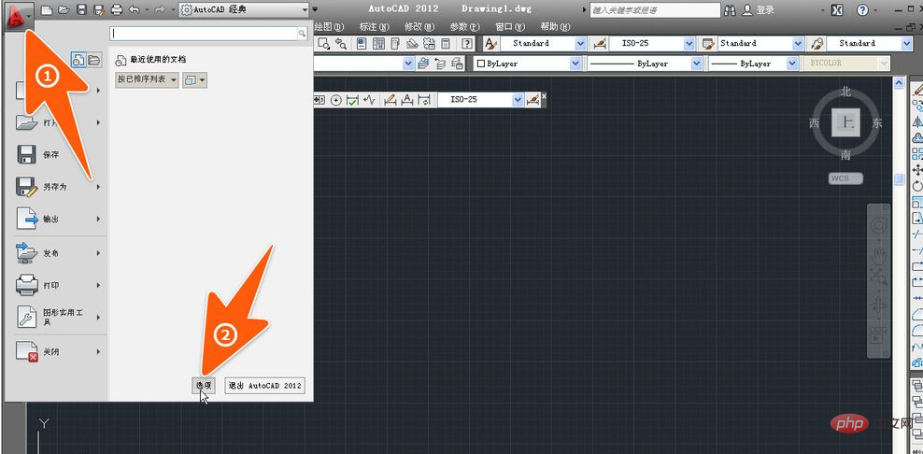The width and height of the screenshot is (923, 454).
Task: Click the dimension style icon on the Styles toolbar
Action: point(599,44)
